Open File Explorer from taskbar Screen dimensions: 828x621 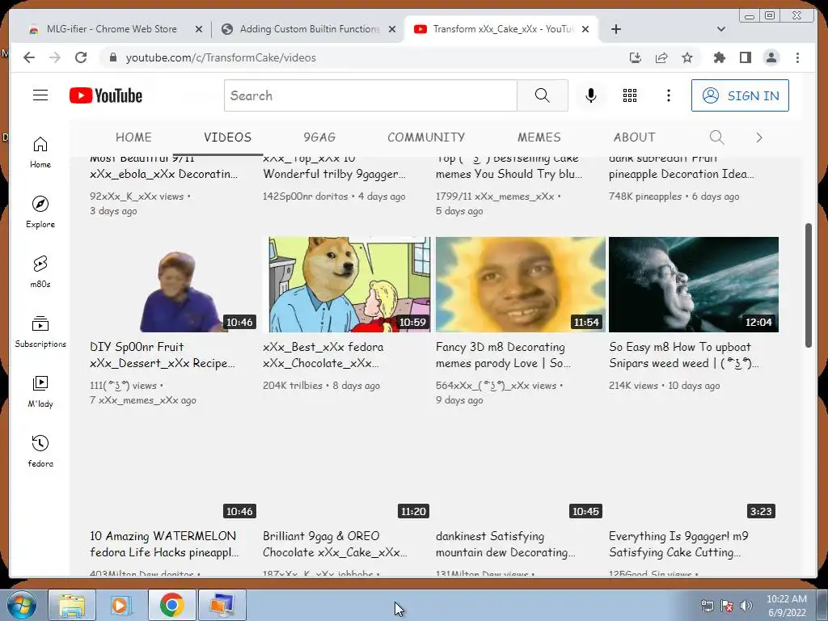72,605
